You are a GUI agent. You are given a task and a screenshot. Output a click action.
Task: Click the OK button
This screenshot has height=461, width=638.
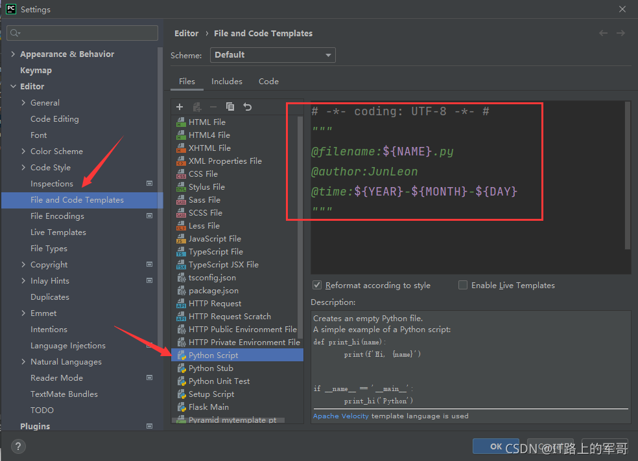[495, 446]
